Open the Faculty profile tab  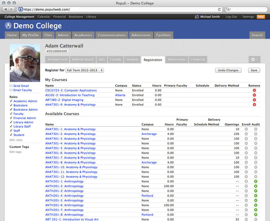tap(116, 60)
